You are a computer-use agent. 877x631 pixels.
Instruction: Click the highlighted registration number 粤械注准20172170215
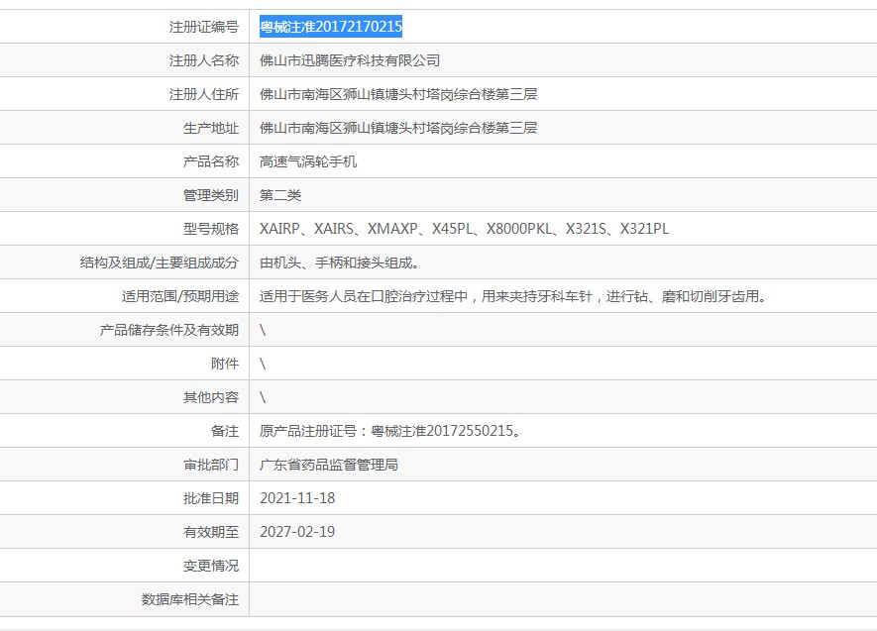(x=331, y=27)
